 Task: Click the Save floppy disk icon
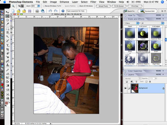[x=30, y=11]
